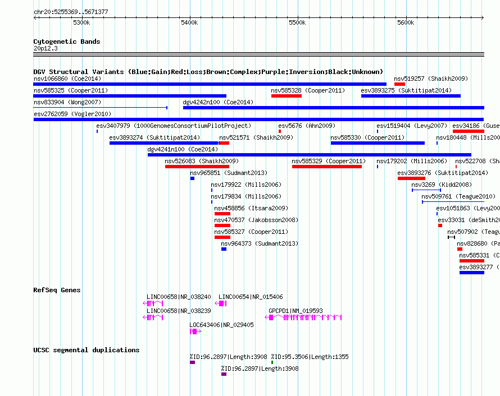
Task: Click the LINC00654 gene glyph
Action: tap(221, 303)
